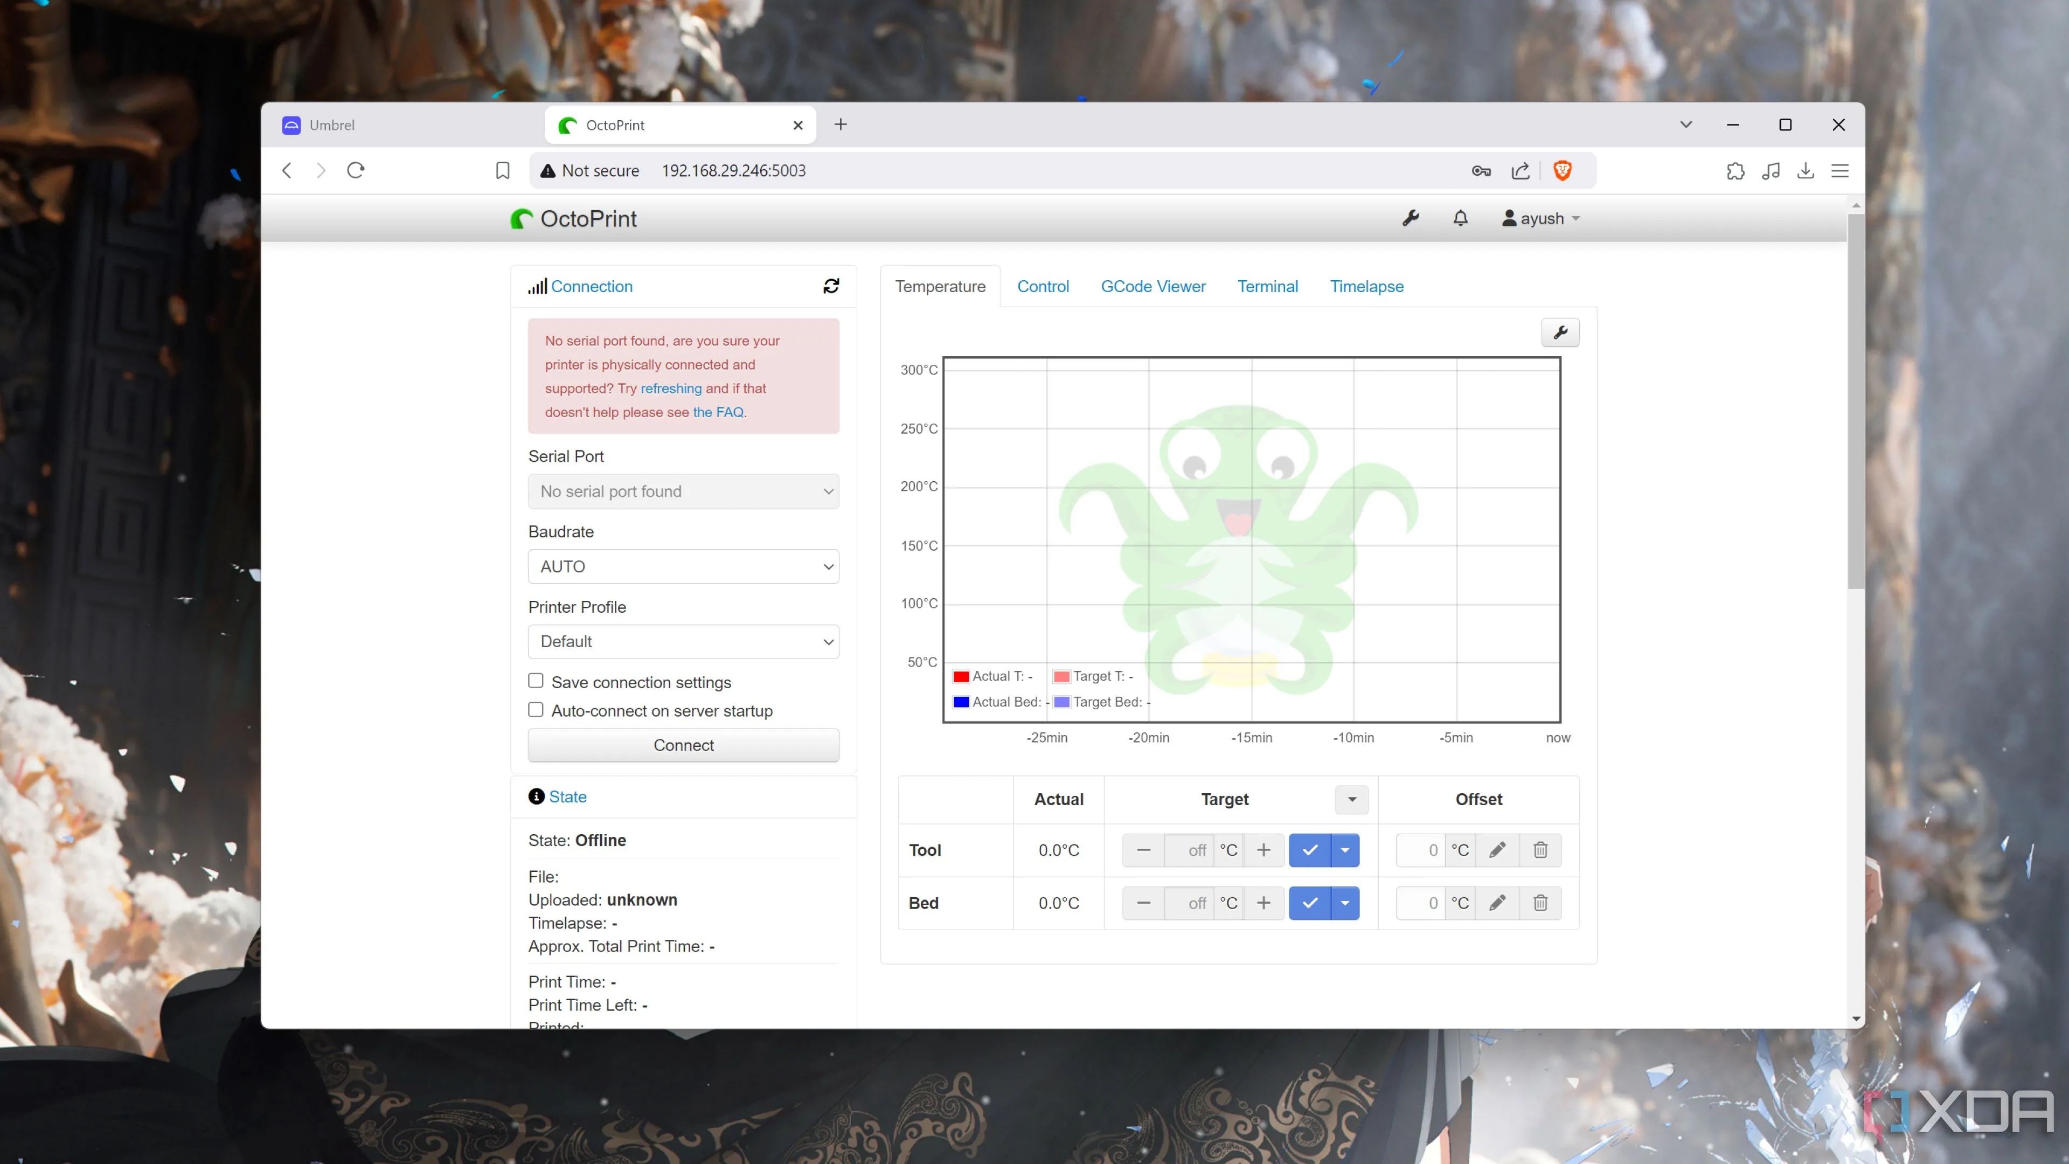Confirm Bed target temperature with checkmark

1310,903
